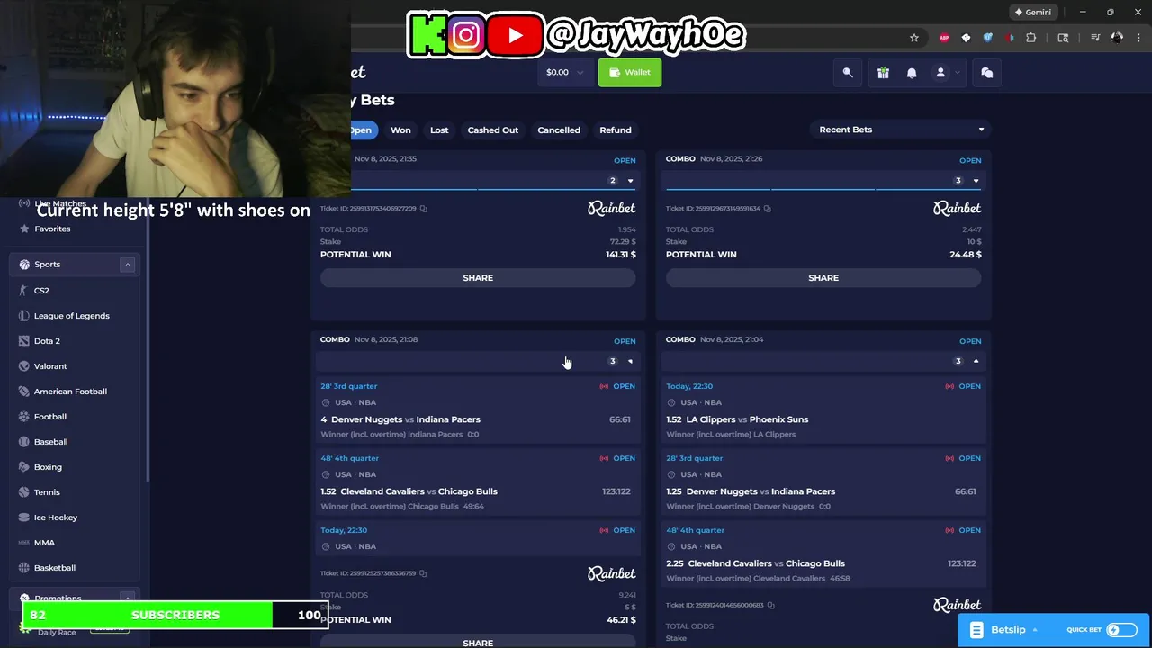
Task: Share the bet with 24.48 $ potential win
Action: point(823,278)
